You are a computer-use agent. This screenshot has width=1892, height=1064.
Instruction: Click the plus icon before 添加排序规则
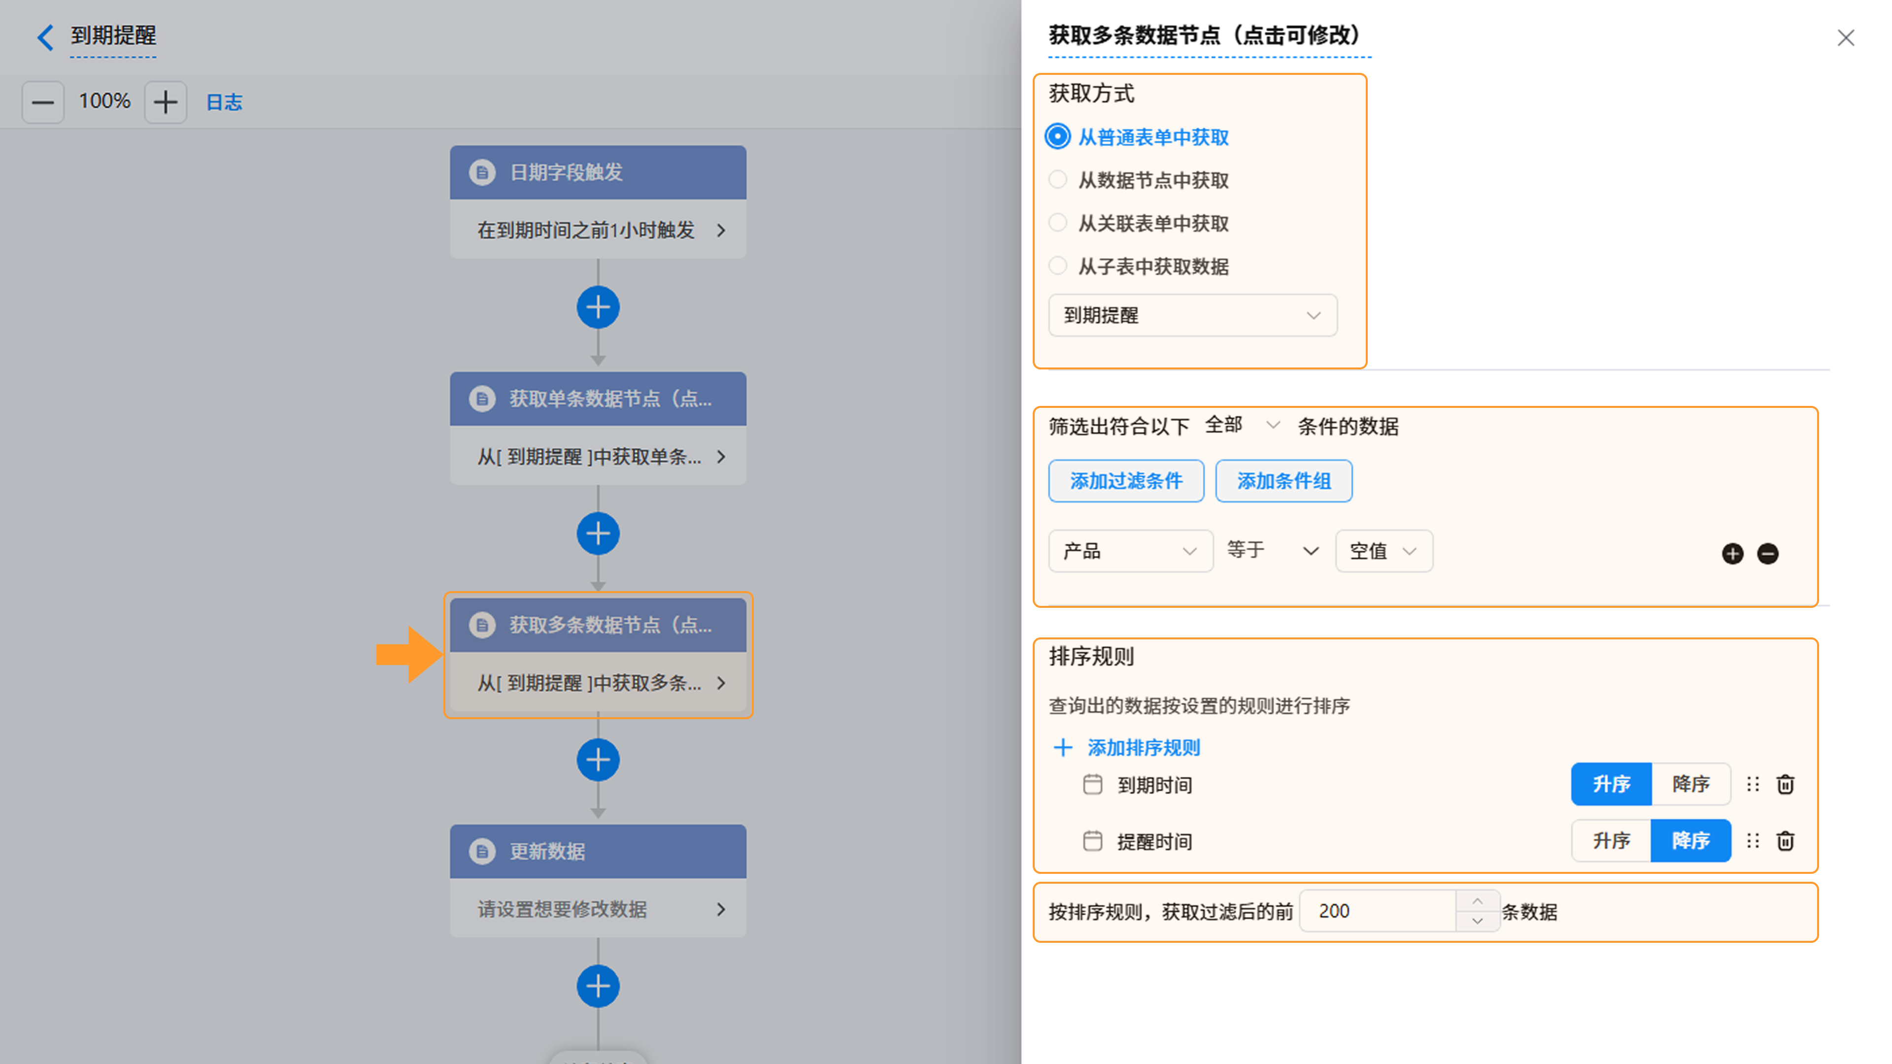(1062, 748)
